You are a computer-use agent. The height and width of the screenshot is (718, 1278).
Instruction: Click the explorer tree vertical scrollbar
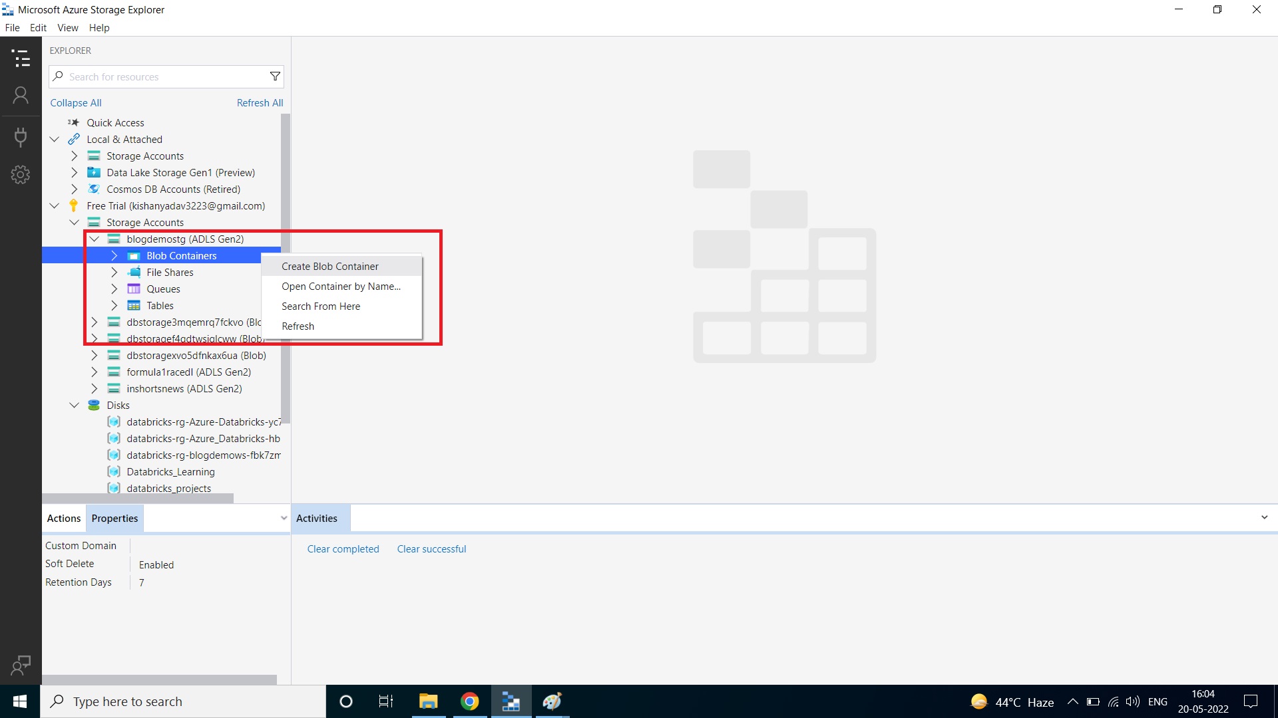(285, 269)
